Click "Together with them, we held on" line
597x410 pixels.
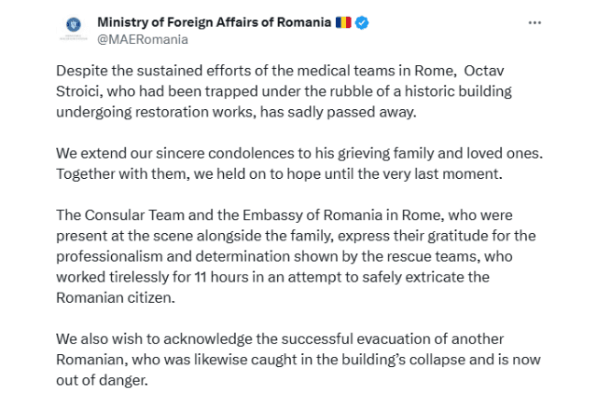159,172
